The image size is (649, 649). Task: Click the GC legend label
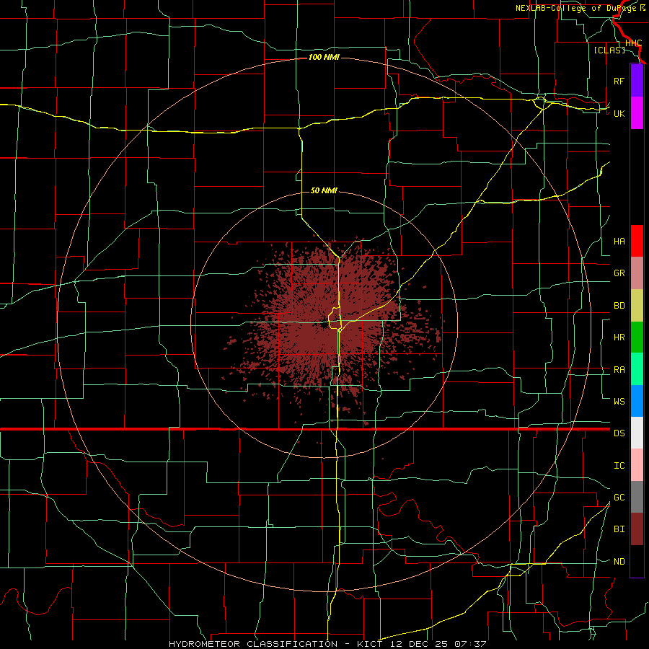[619, 497]
